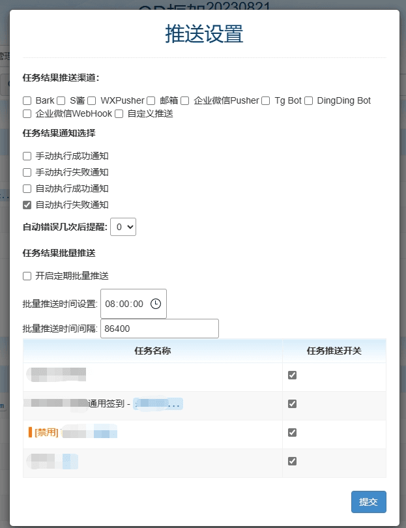Viewport: 406px width, 528px height.
Task: Select the WXPusher channel checkbox
Action: pos(92,100)
